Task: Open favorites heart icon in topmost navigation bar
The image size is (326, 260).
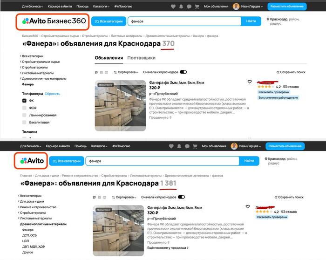Action: [x=174, y=7]
